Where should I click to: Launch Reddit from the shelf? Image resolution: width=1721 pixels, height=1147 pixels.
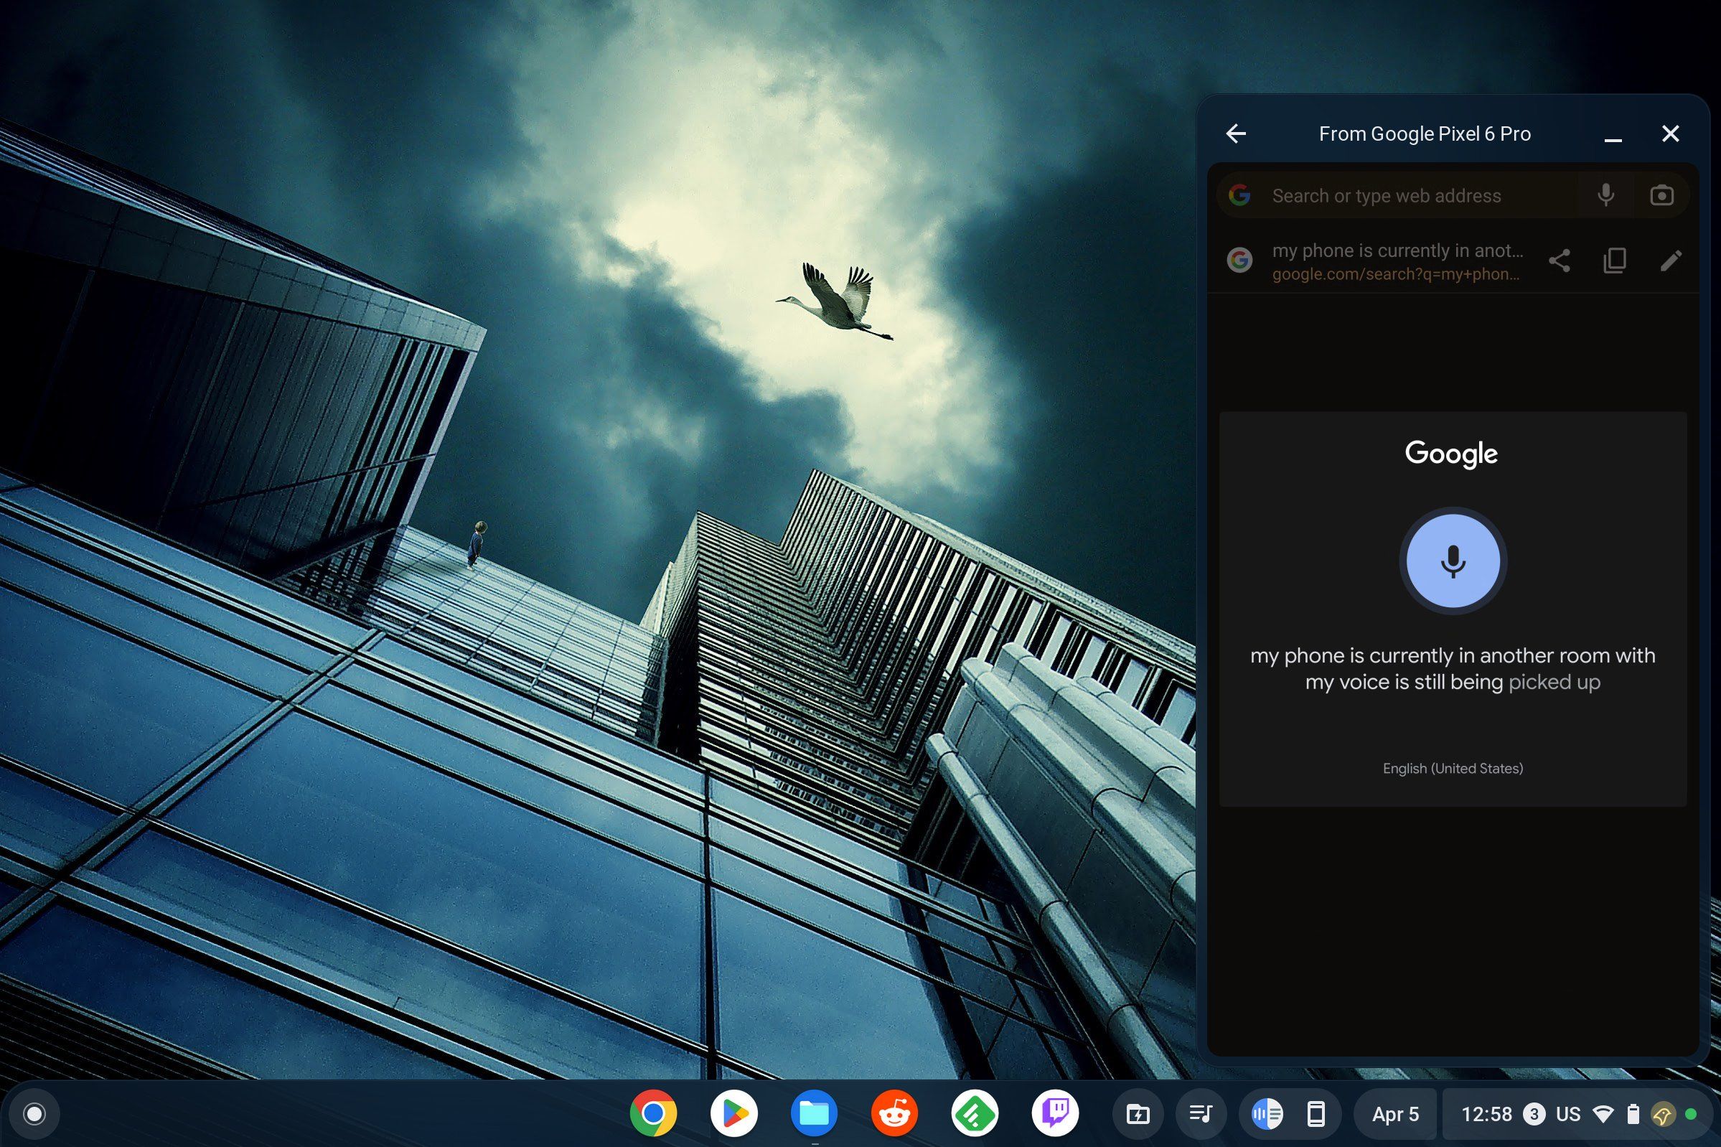[x=894, y=1113]
